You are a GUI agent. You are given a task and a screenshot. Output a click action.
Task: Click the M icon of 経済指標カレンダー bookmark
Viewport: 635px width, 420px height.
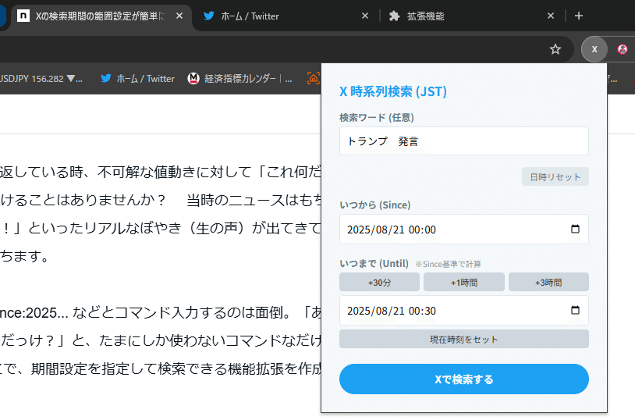pyautogui.click(x=193, y=78)
